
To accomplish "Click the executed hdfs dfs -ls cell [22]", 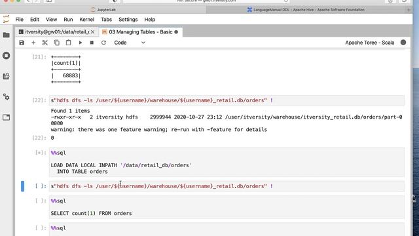I will click(x=227, y=100).
